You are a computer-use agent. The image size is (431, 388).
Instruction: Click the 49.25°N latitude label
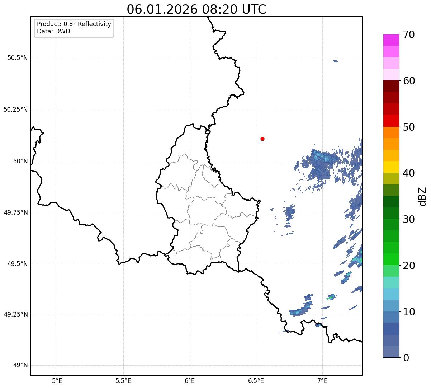pos(16,314)
